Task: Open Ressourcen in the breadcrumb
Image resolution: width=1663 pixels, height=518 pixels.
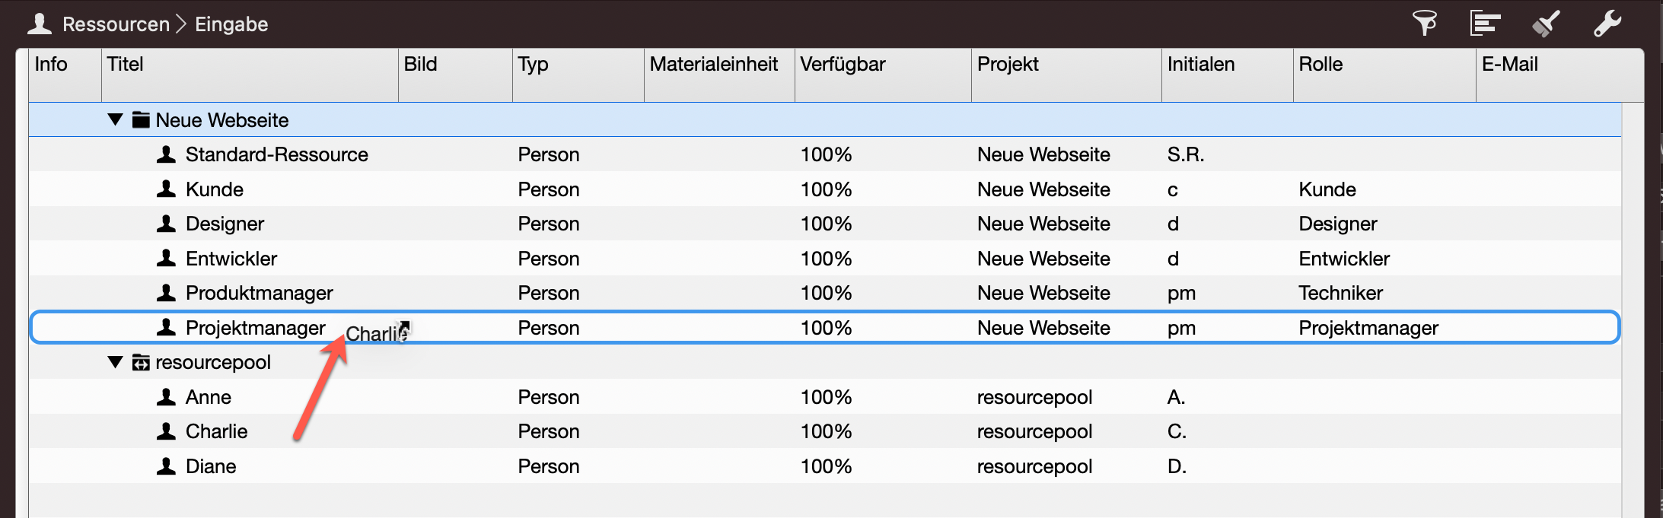Action: [x=116, y=24]
